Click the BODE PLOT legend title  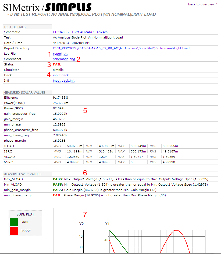pos(26,214)
